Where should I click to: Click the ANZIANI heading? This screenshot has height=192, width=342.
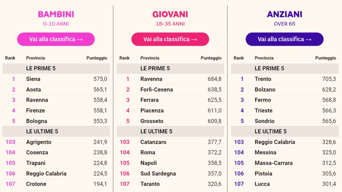284,14
